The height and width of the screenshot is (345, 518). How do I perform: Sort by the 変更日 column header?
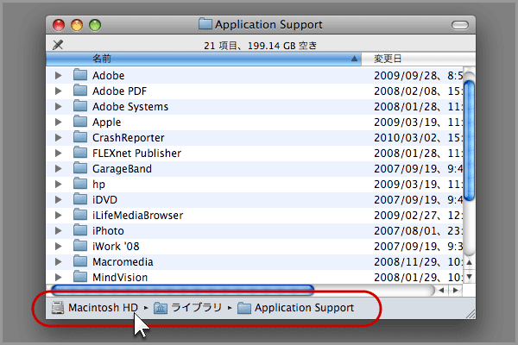(414, 59)
